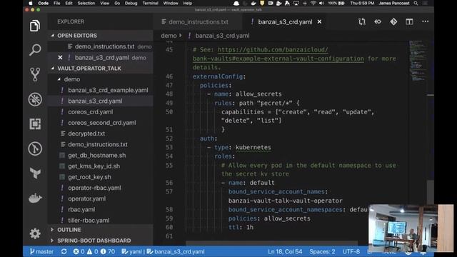457x257 pixels.
Task: Open the Manage gear settings icon
Action: (x=35, y=233)
